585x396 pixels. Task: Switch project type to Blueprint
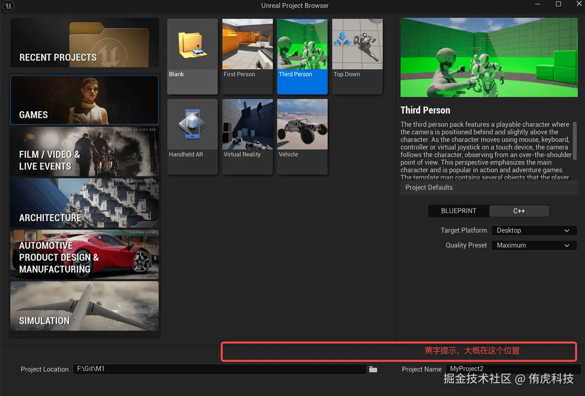458,211
